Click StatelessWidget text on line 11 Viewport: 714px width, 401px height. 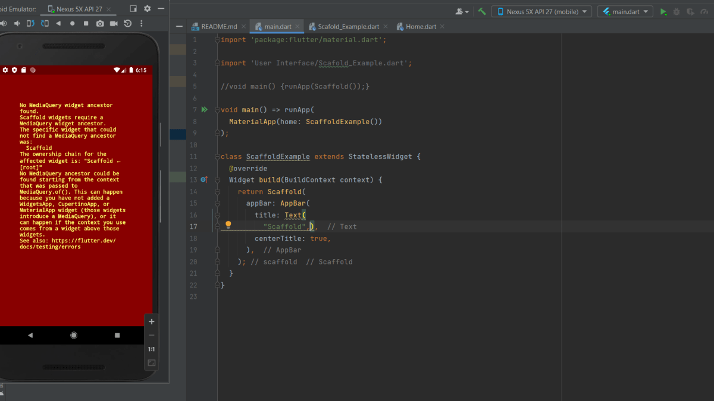tap(380, 157)
